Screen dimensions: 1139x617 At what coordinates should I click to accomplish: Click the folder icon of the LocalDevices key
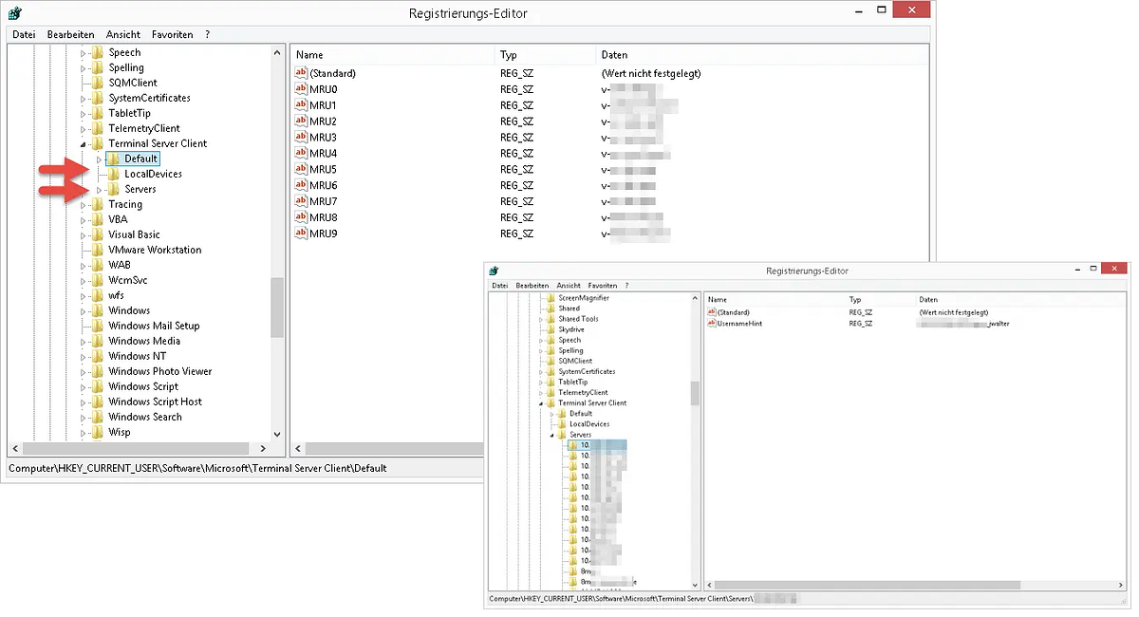(x=114, y=174)
